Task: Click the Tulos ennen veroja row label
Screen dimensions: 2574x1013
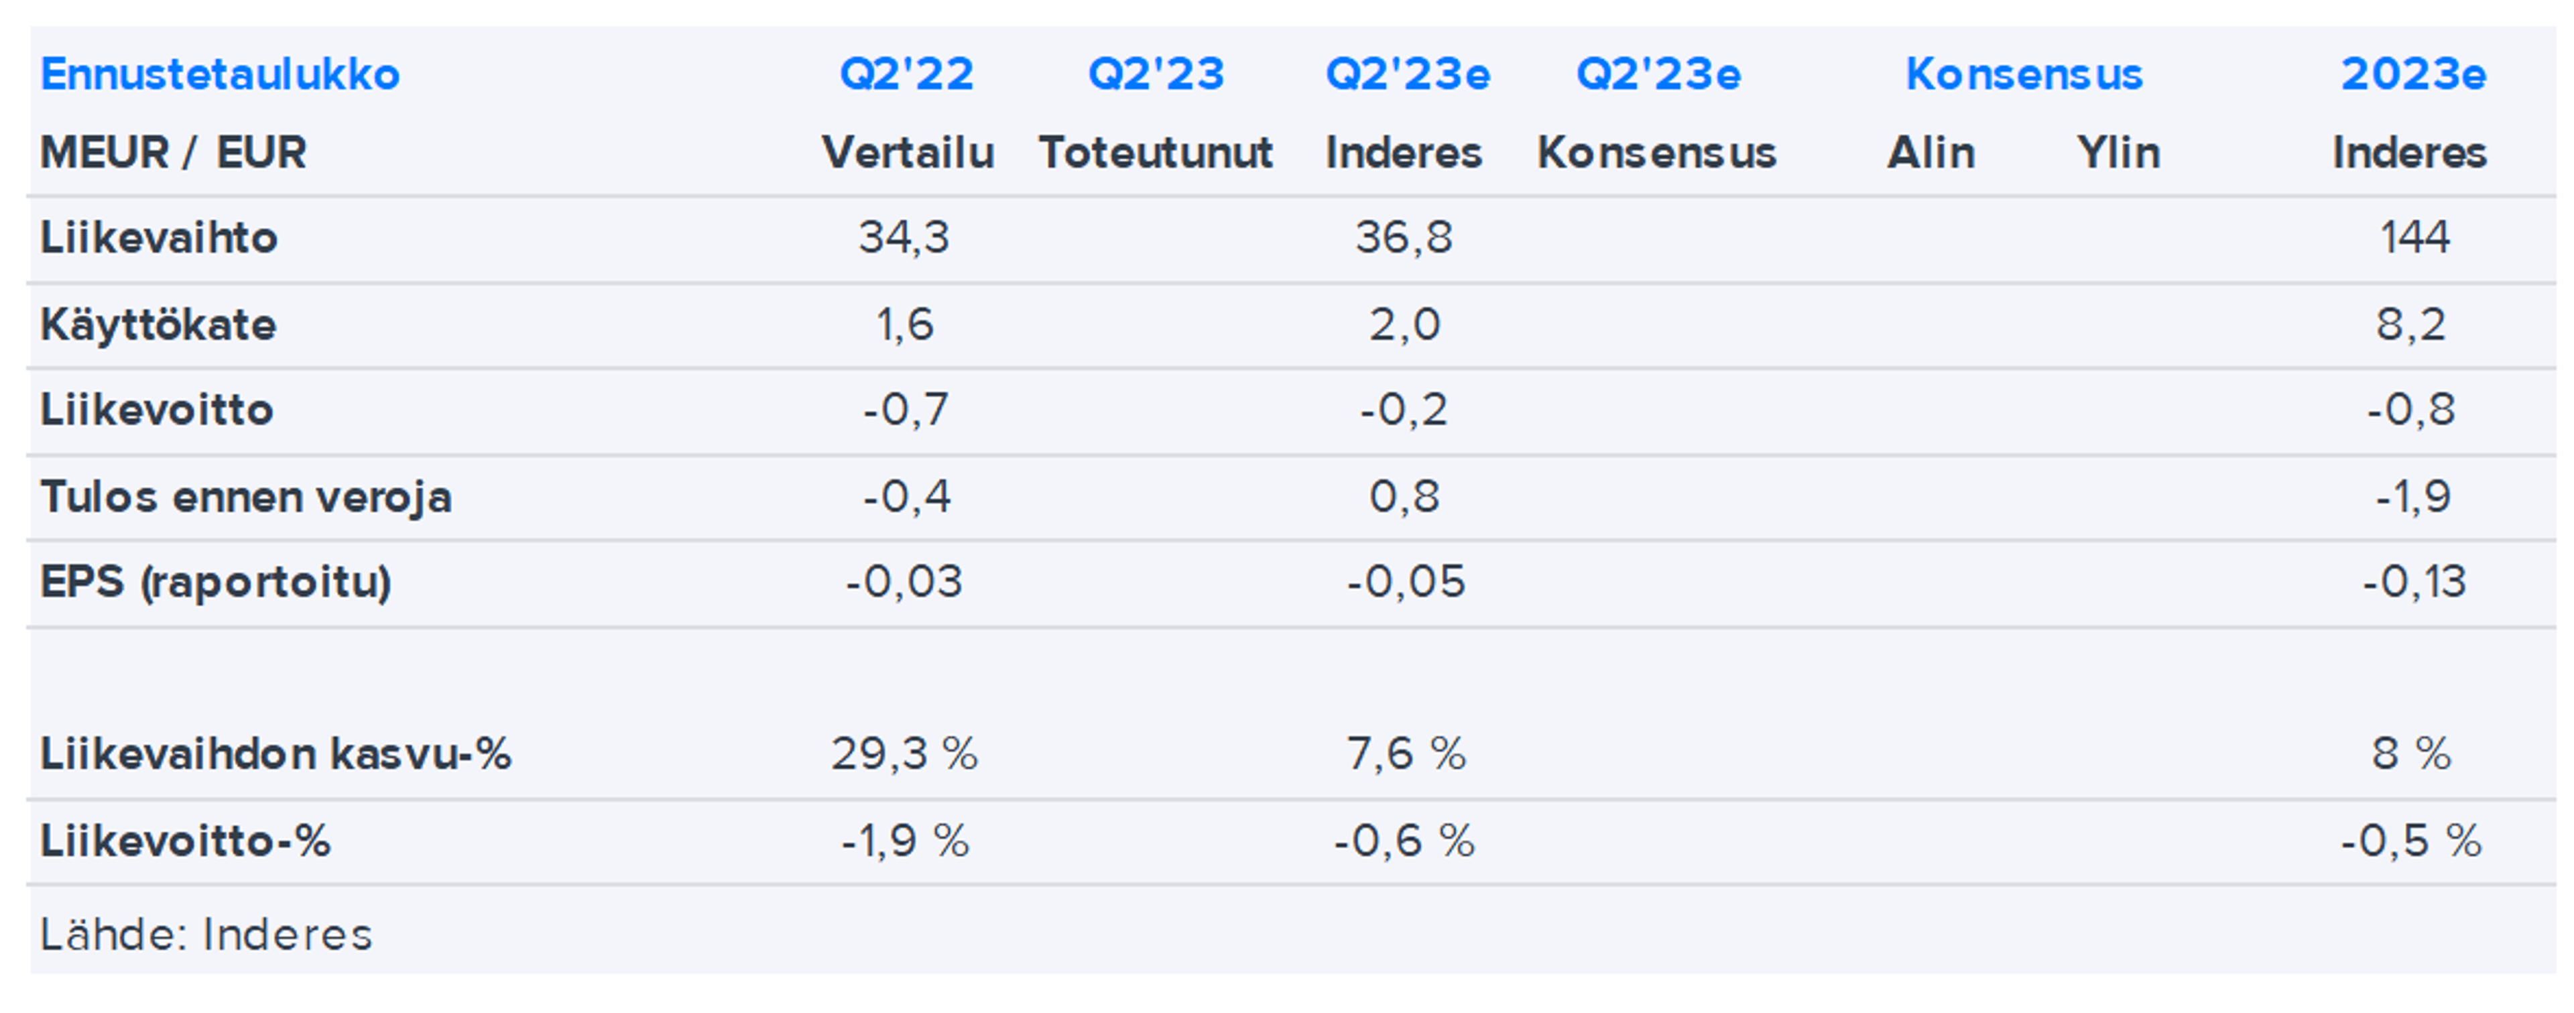Action: [246, 497]
